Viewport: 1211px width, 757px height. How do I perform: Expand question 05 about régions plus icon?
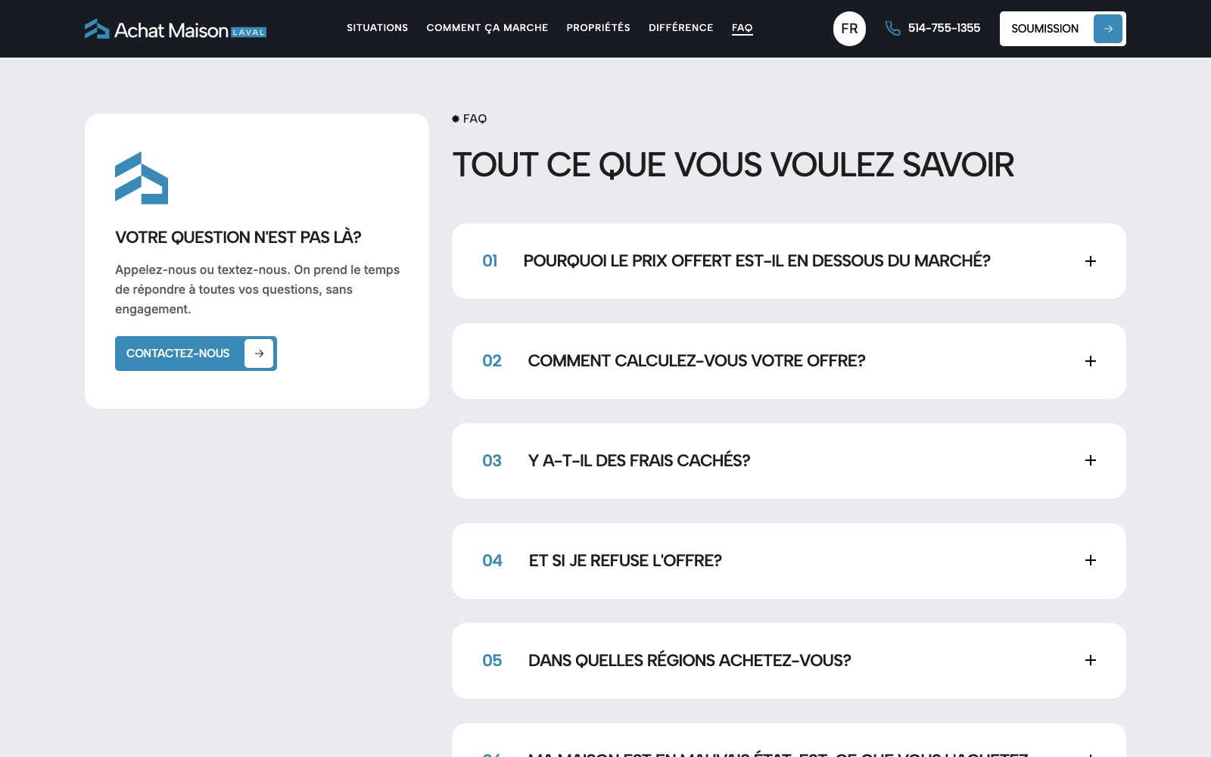(1091, 660)
